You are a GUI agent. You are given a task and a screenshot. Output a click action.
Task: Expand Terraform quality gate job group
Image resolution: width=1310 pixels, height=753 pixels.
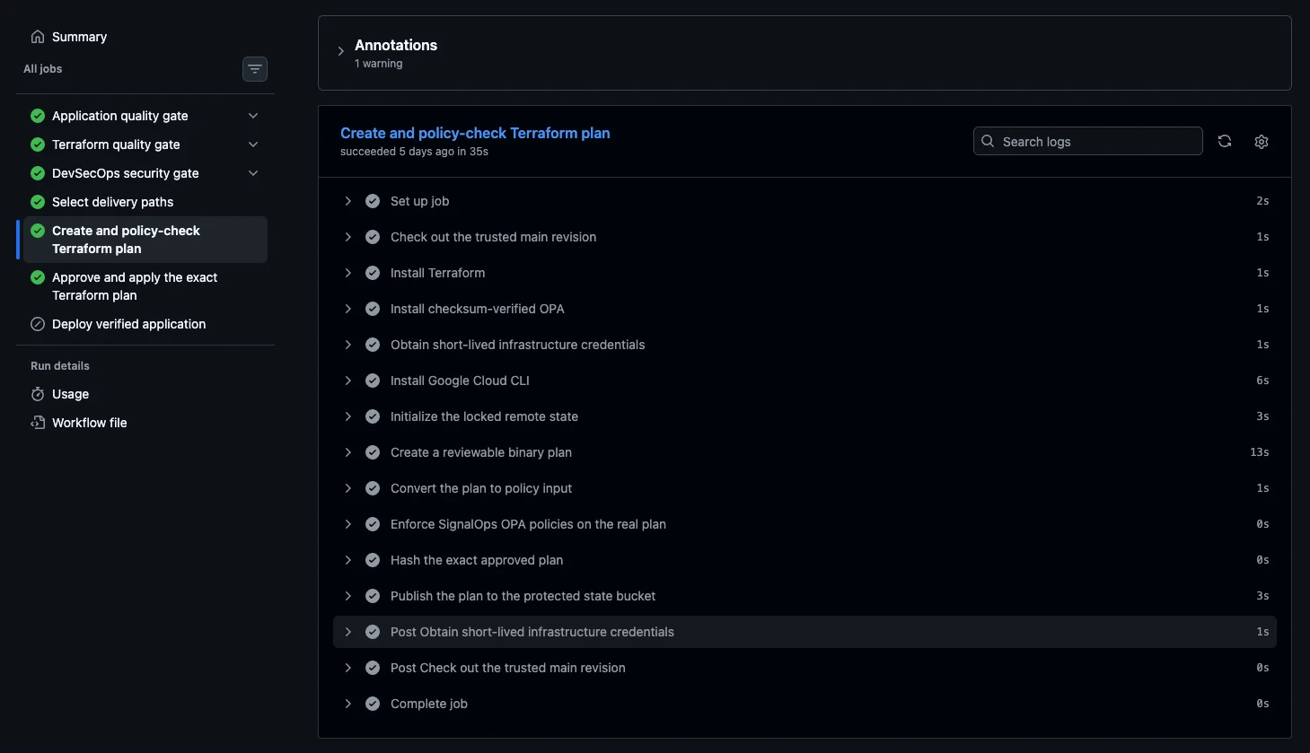253,144
